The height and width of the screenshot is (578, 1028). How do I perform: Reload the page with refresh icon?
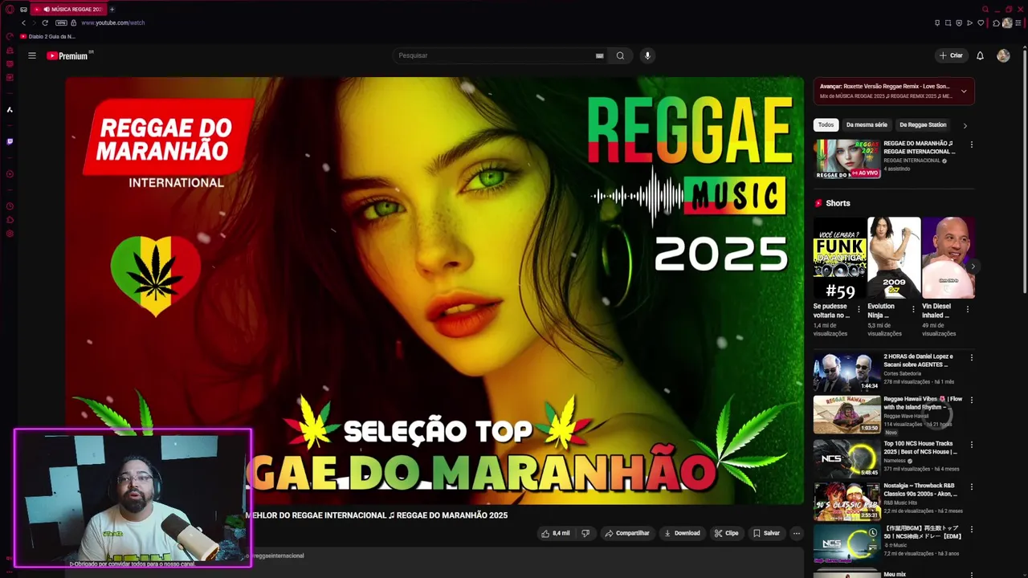click(x=45, y=22)
